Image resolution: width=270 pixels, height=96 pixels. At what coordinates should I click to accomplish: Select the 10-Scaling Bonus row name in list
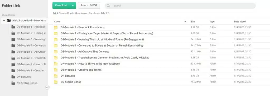tap(71, 82)
